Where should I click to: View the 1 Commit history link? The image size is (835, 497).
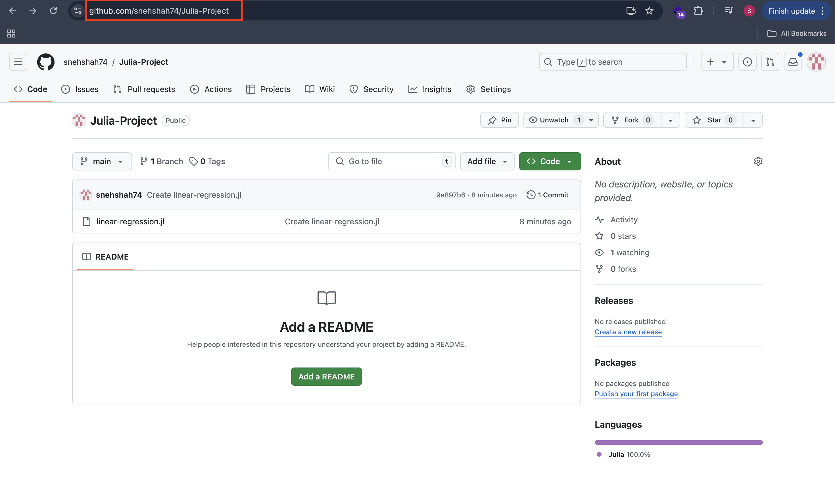click(x=548, y=195)
